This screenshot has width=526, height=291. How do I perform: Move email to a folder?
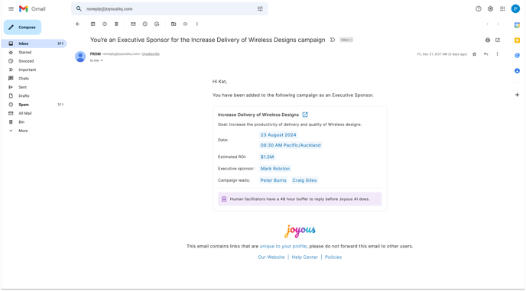pos(174,24)
